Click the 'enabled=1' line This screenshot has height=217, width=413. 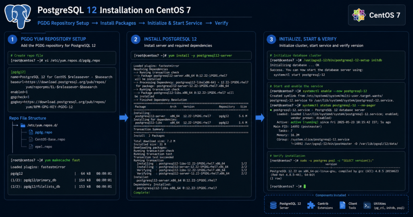[x=19, y=92]
